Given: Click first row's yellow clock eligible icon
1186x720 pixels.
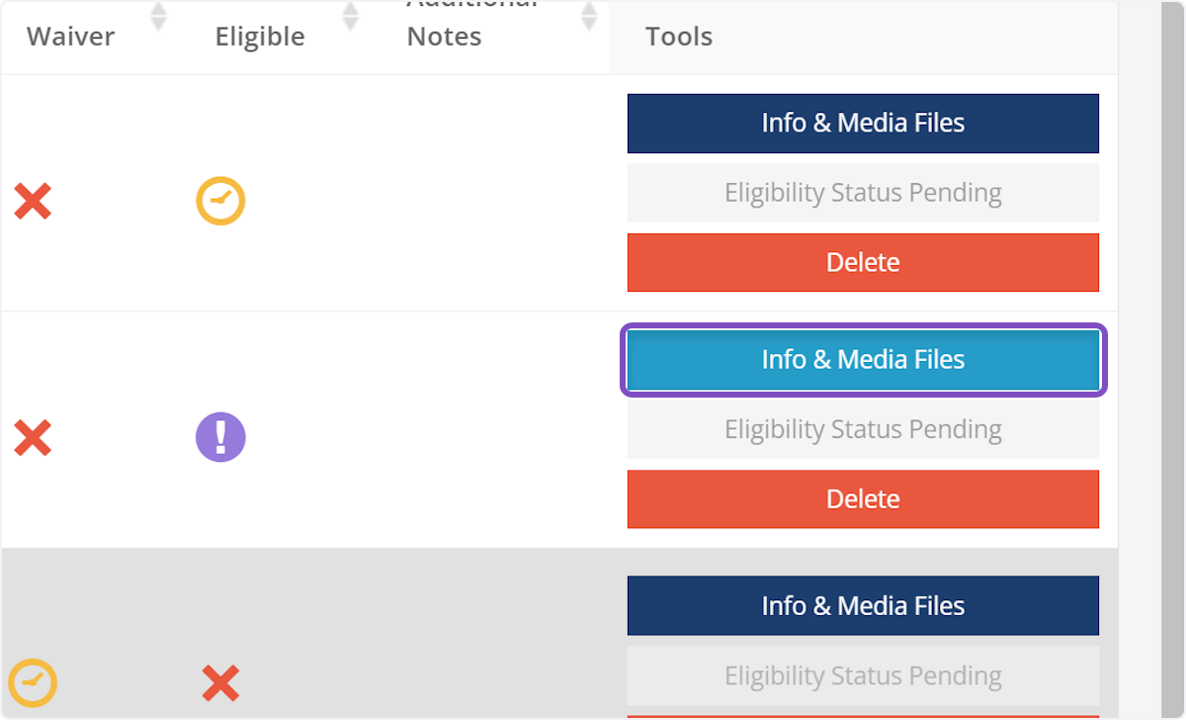Looking at the screenshot, I should click(x=220, y=202).
